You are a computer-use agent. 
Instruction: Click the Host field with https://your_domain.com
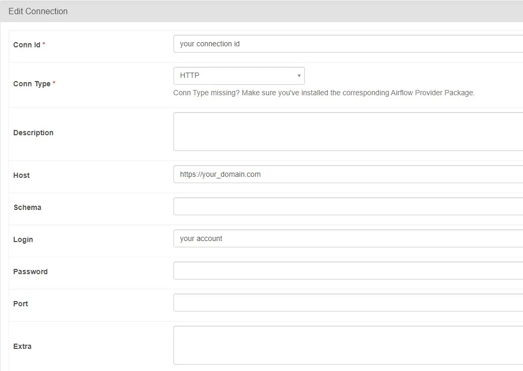coord(348,174)
